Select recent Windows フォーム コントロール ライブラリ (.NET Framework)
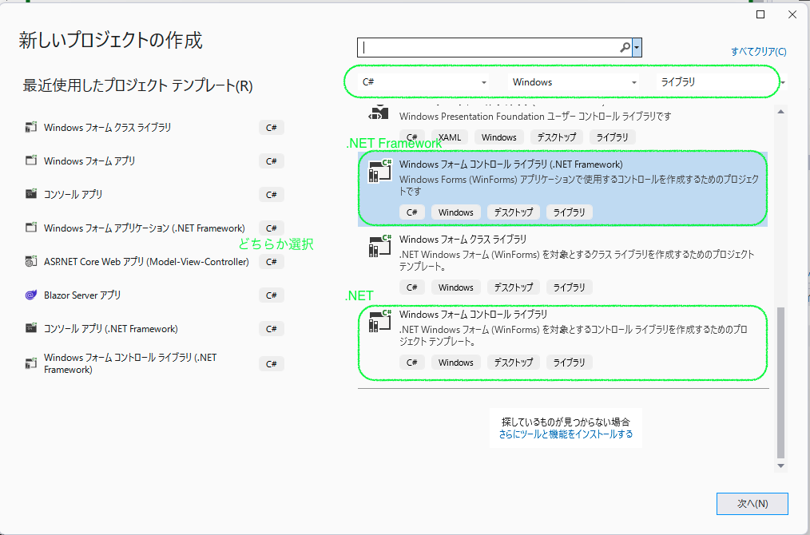Screen dimensions: 810x535 (x=154, y=363)
